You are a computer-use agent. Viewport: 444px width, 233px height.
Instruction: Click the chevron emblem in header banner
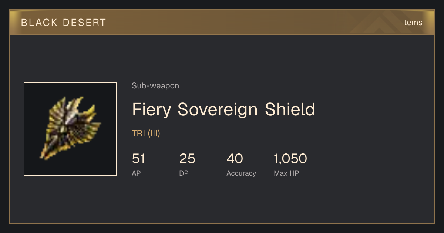pyautogui.click(x=381, y=24)
